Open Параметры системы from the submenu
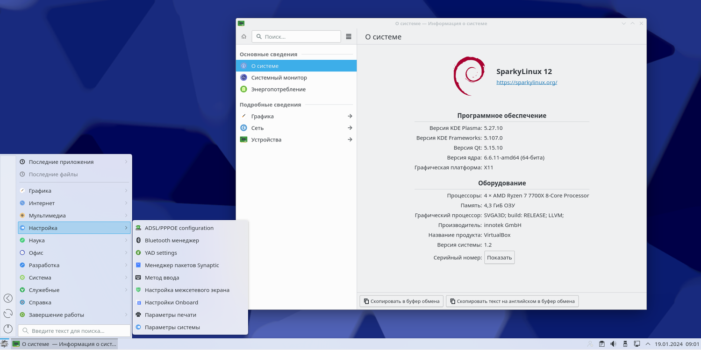The image size is (701, 350). (x=190, y=327)
